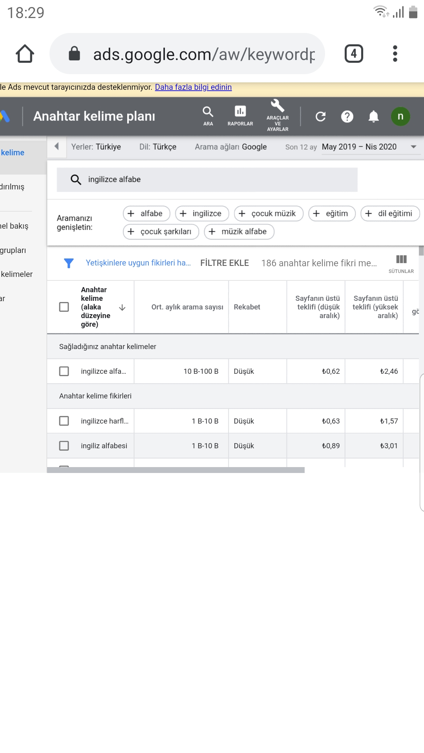
Task: Select the 'ingilizce harfl...' keyword text
Action: tap(105, 421)
